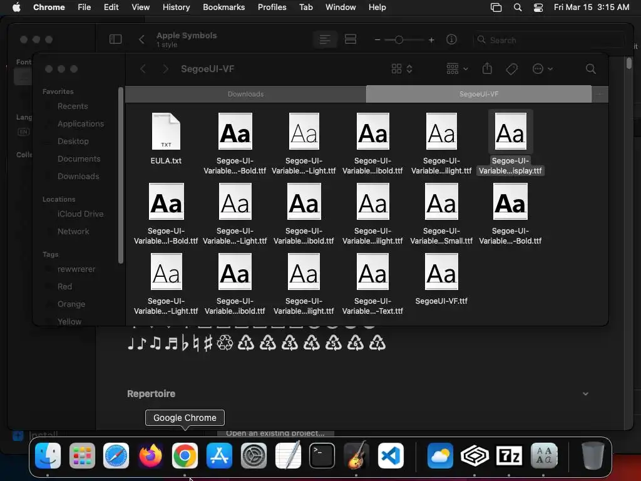
Task: Go to Applications in Finder sidebar
Action: [x=81, y=123]
